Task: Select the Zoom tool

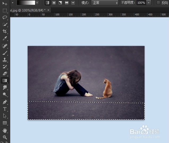Action: point(5,137)
